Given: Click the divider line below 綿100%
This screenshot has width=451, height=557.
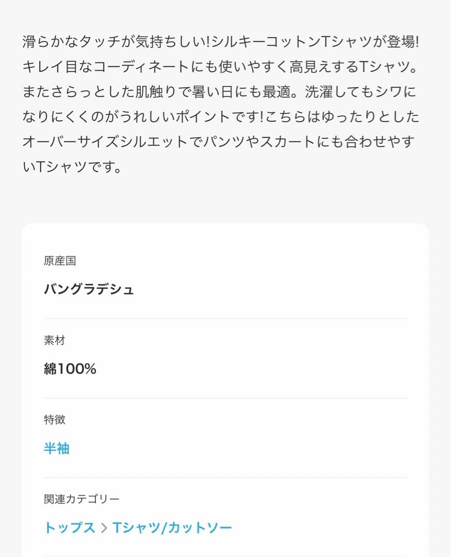Looking at the screenshot, I should pyautogui.click(x=225, y=398).
